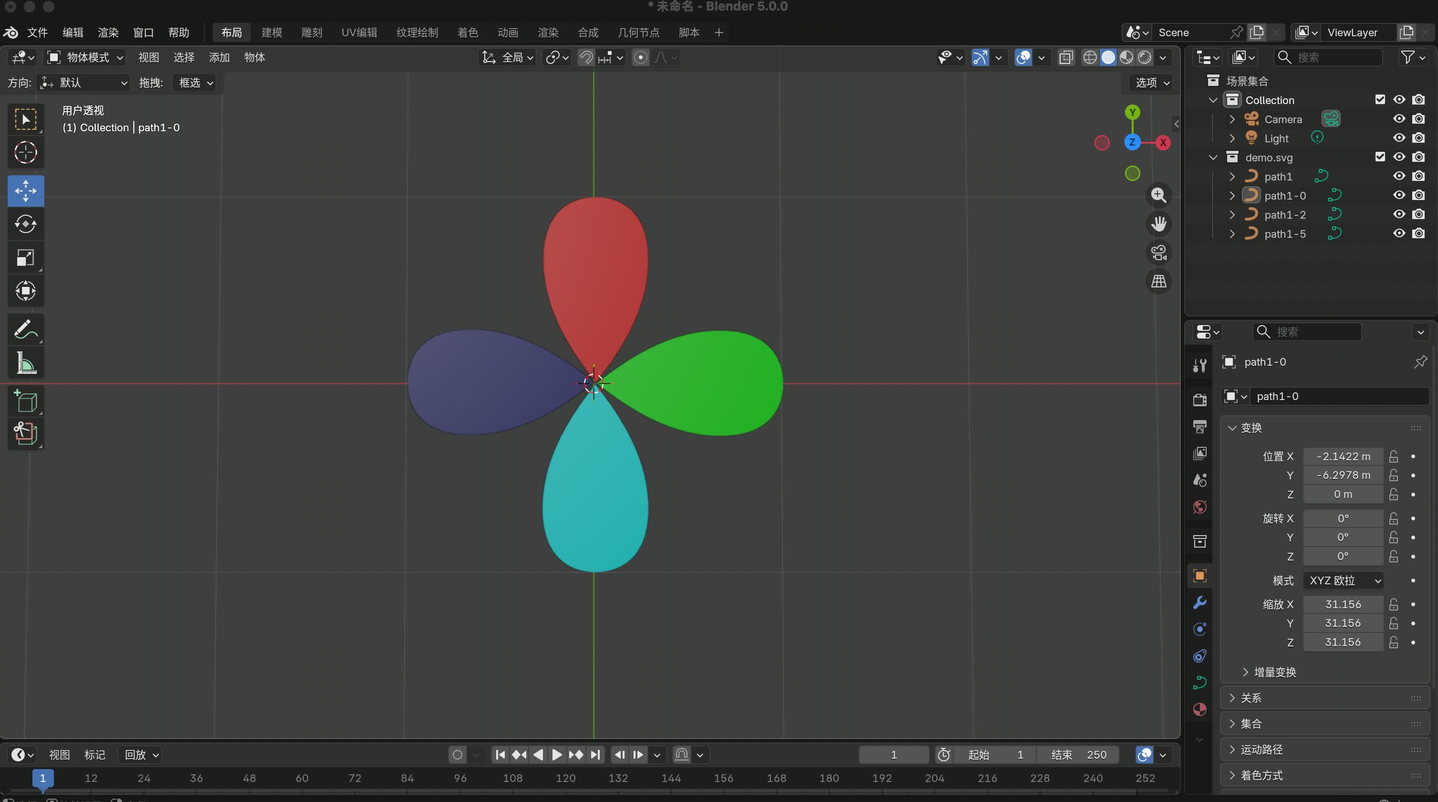The height and width of the screenshot is (802, 1438).
Task: Open the Modifiers wrench tab
Action: coord(1199,602)
